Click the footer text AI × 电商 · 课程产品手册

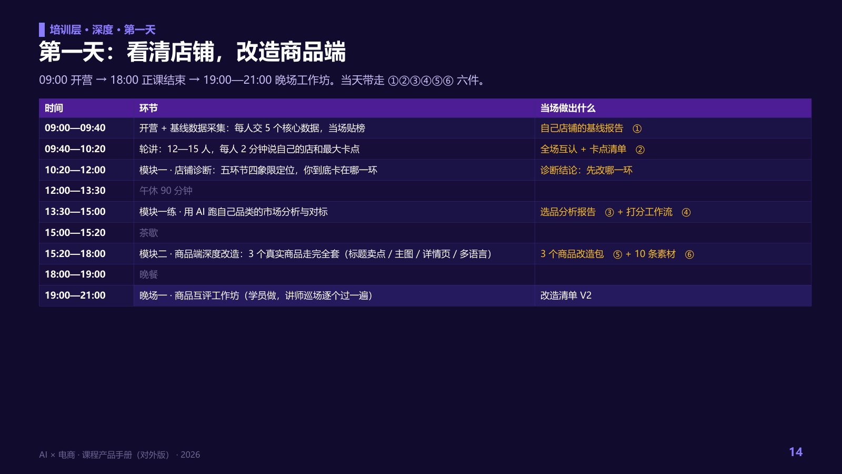tap(119, 455)
